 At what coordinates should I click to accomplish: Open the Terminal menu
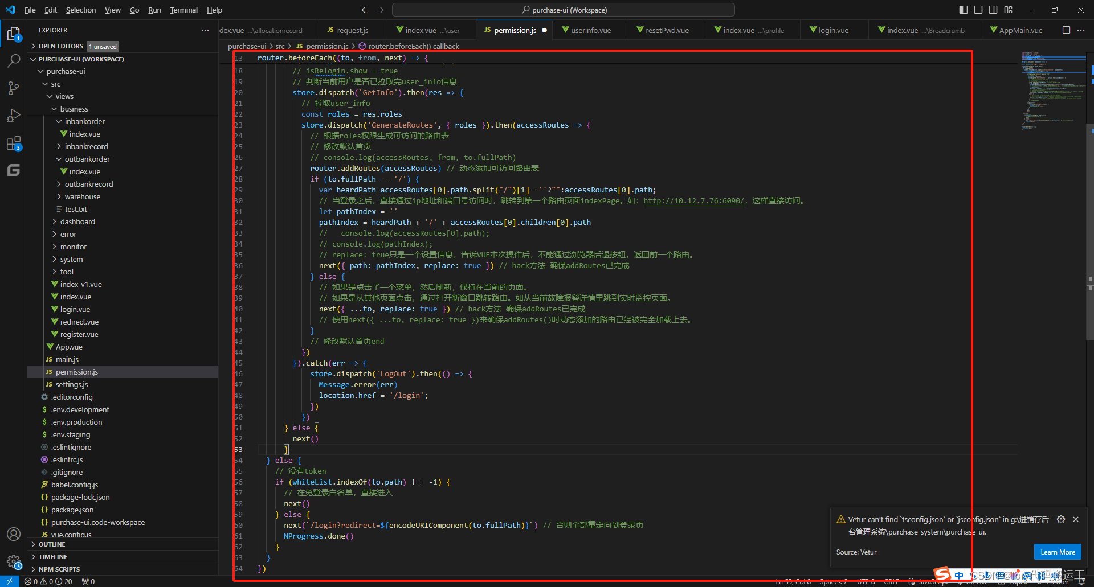[183, 10]
